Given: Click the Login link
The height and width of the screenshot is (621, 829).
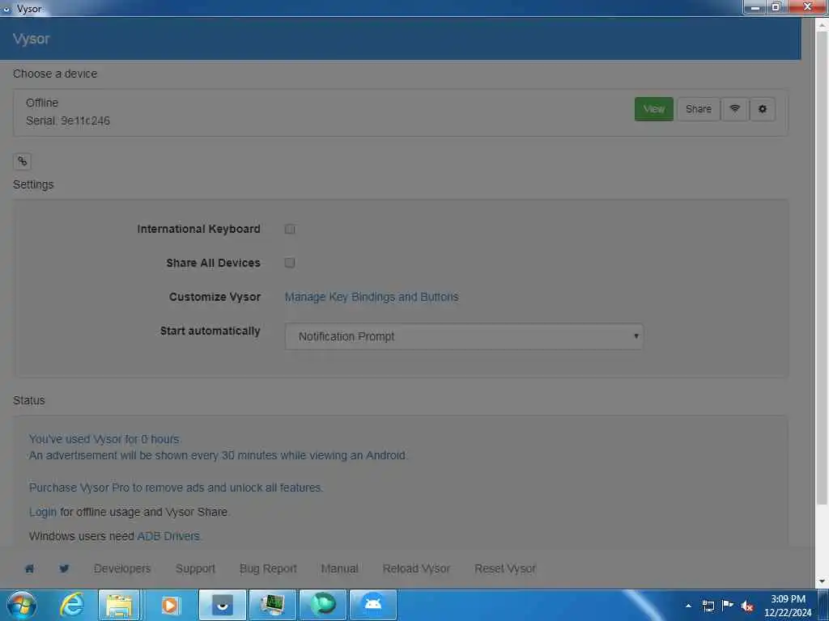Looking at the screenshot, I should (42, 512).
